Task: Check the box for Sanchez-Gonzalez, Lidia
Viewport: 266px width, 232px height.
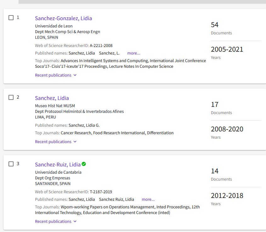Action: (x=11, y=18)
